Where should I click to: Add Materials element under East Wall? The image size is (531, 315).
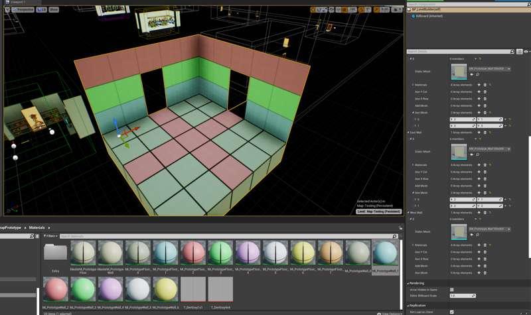pyautogui.click(x=479, y=165)
